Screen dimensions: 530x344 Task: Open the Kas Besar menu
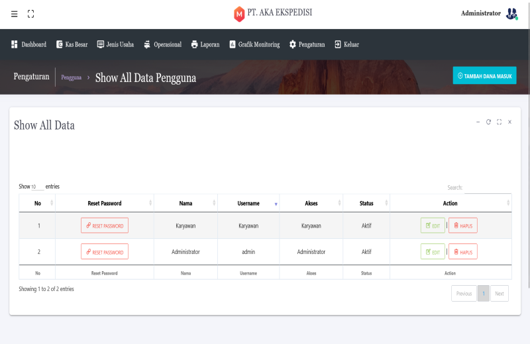coord(72,44)
